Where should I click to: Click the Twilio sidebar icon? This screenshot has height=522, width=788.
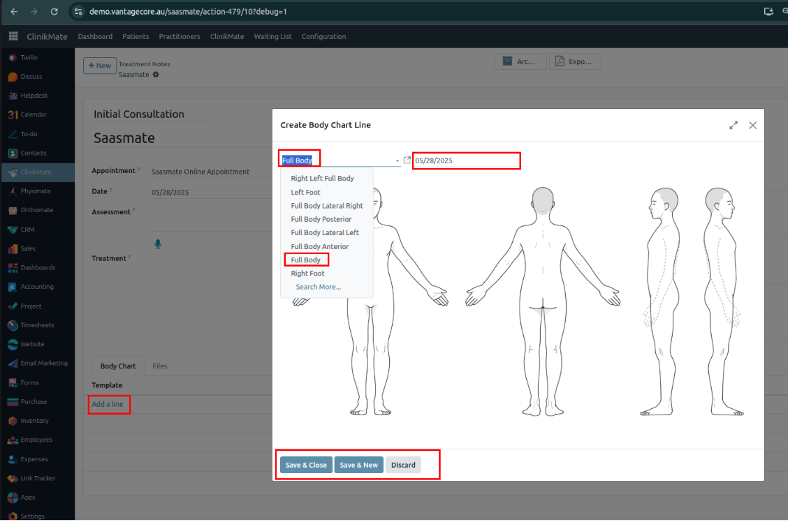[x=13, y=57]
